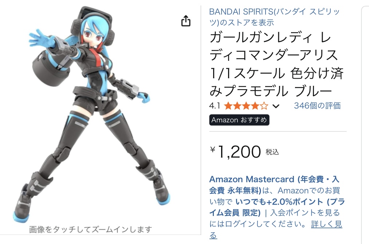
Task: Click the Amazon おすすめ badge
Action: click(x=239, y=120)
